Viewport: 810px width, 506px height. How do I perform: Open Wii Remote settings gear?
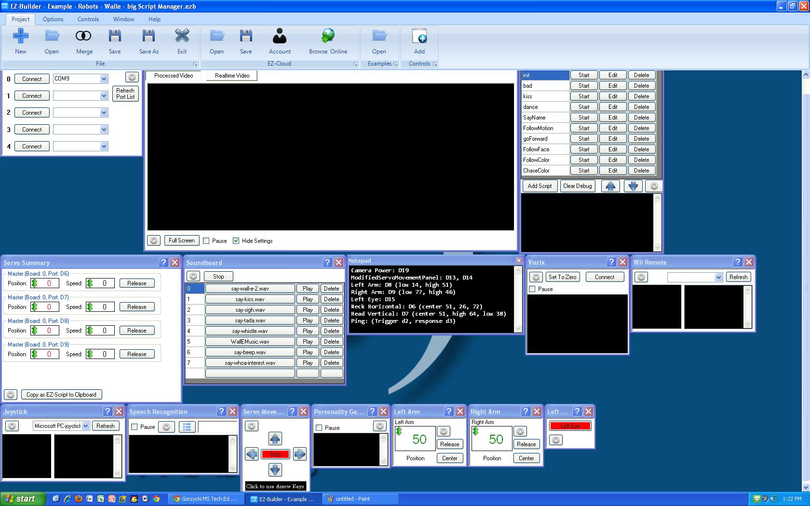641,277
